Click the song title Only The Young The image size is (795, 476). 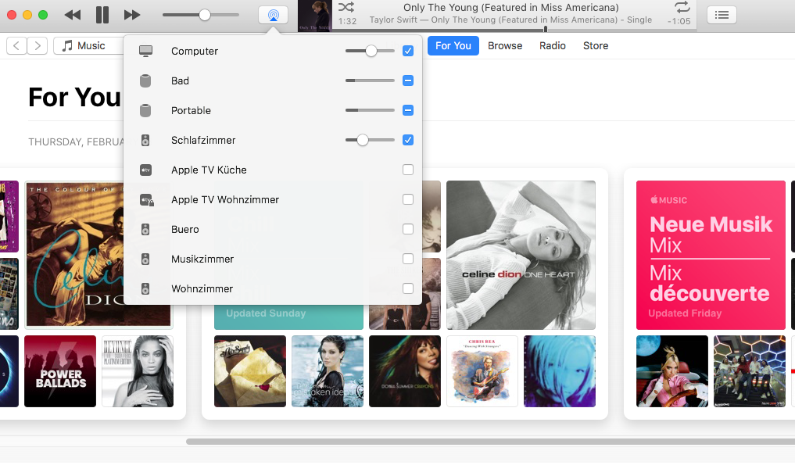click(511, 8)
